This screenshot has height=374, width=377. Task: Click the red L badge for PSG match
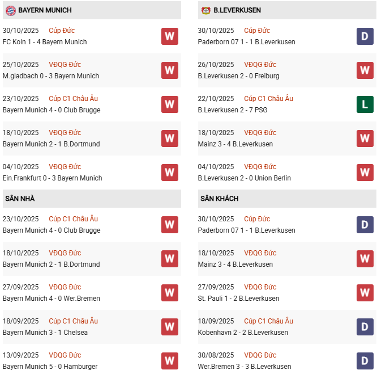pyautogui.click(x=365, y=104)
